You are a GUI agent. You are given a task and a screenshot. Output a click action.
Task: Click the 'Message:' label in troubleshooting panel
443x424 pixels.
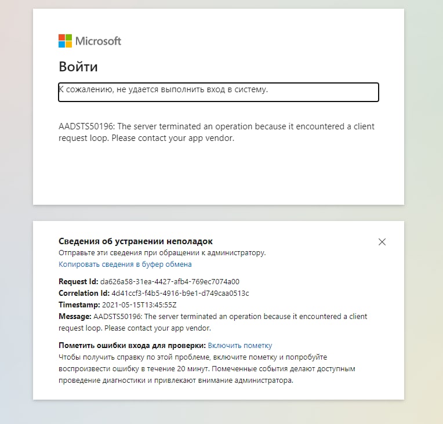click(x=75, y=316)
